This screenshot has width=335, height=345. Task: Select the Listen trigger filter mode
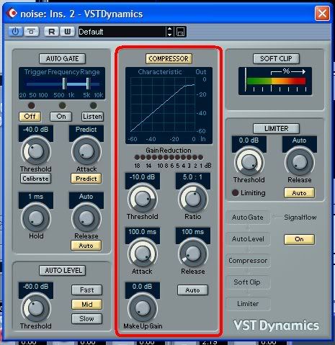pos(92,117)
